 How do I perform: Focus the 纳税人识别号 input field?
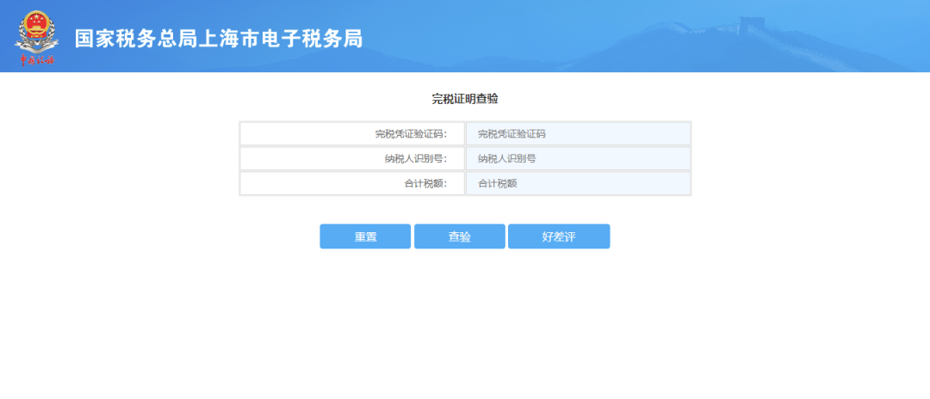pyautogui.click(x=579, y=158)
